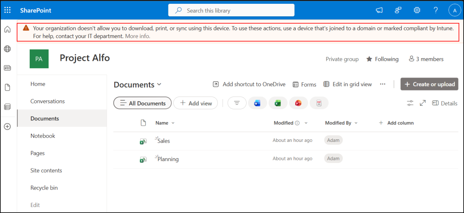Screen dimensions: 464x213
Task: Open the Settings gear icon
Action: click(x=417, y=10)
